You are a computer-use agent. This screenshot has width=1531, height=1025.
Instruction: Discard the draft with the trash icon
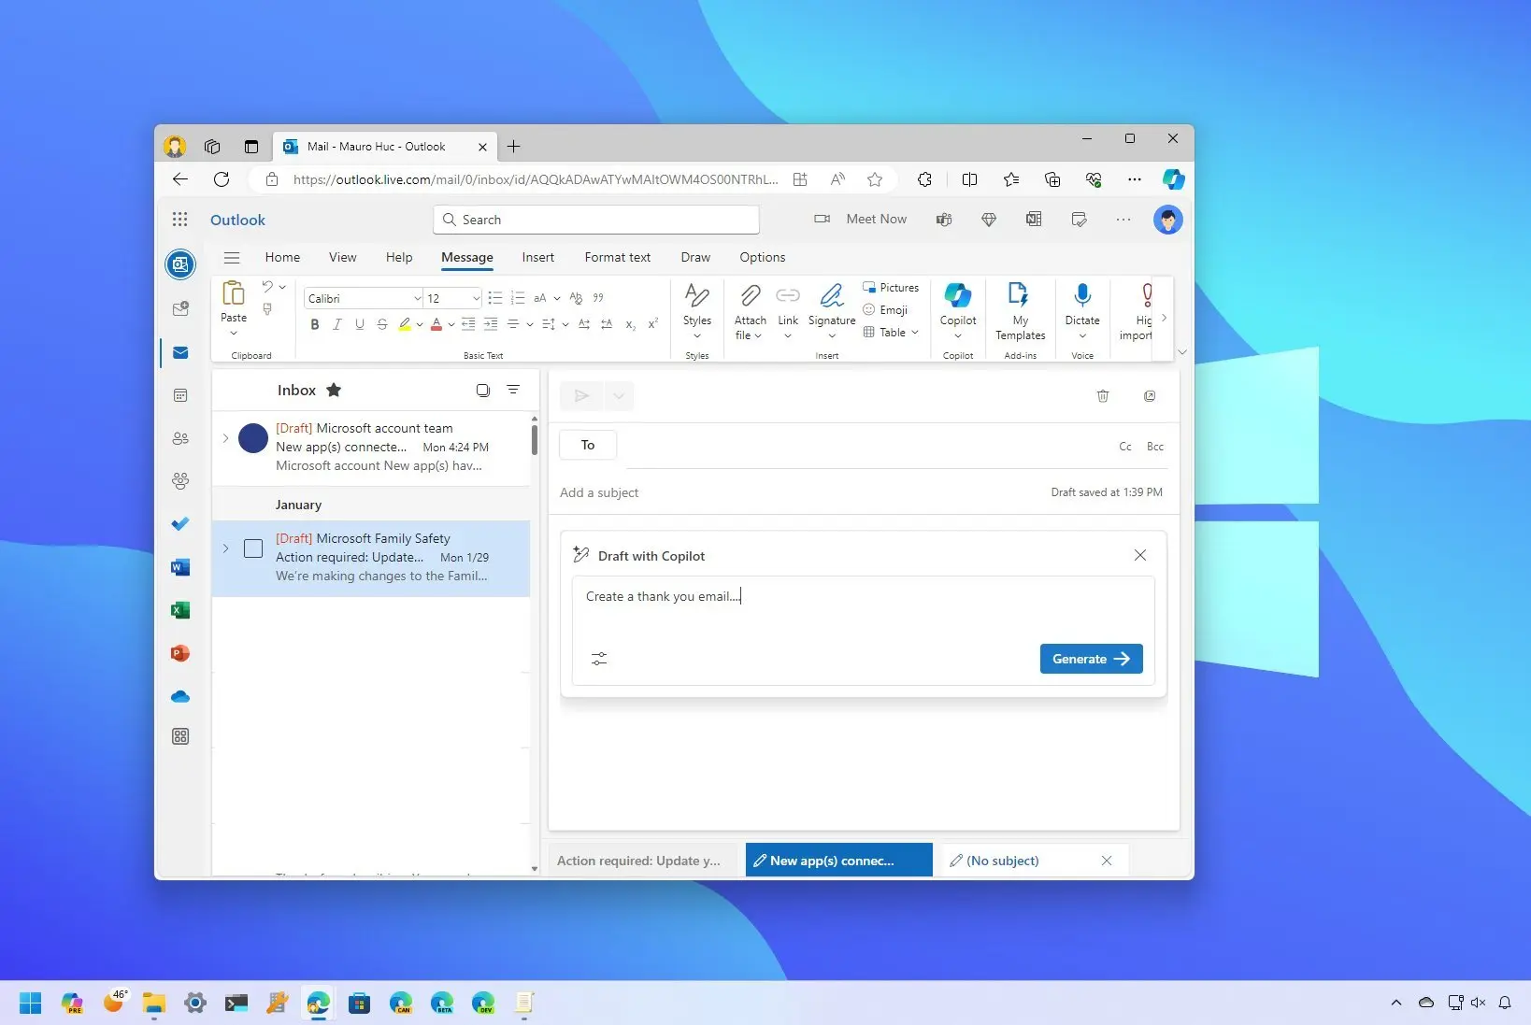[x=1102, y=396]
